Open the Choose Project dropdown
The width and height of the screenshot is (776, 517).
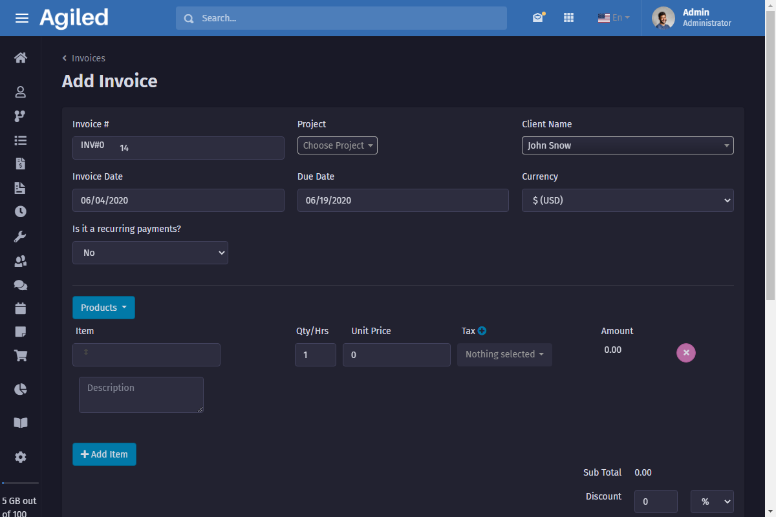coord(337,145)
